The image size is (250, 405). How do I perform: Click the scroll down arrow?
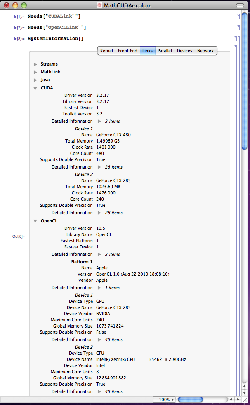click(x=244, y=393)
